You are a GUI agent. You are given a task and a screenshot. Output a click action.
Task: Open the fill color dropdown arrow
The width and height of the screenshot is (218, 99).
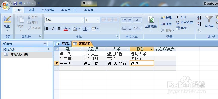click(x=79, y=29)
